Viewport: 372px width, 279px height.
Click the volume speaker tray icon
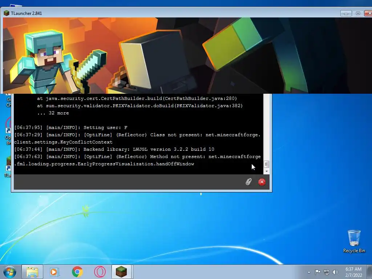[x=335, y=272]
